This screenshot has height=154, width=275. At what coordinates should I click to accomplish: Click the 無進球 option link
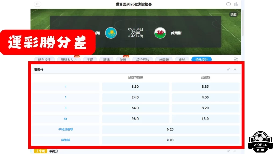pyautogui.click(x=66, y=140)
